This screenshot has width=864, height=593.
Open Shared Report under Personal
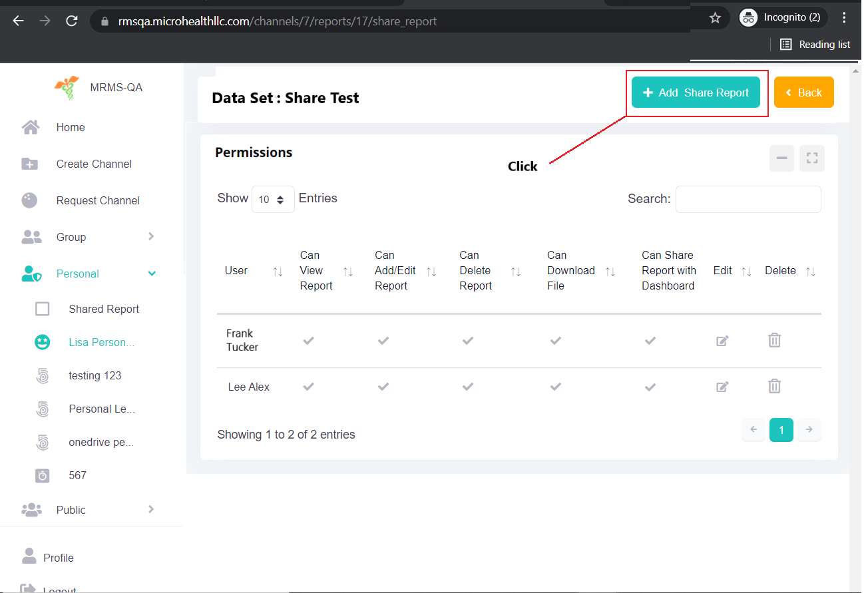[x=104, y=309]
